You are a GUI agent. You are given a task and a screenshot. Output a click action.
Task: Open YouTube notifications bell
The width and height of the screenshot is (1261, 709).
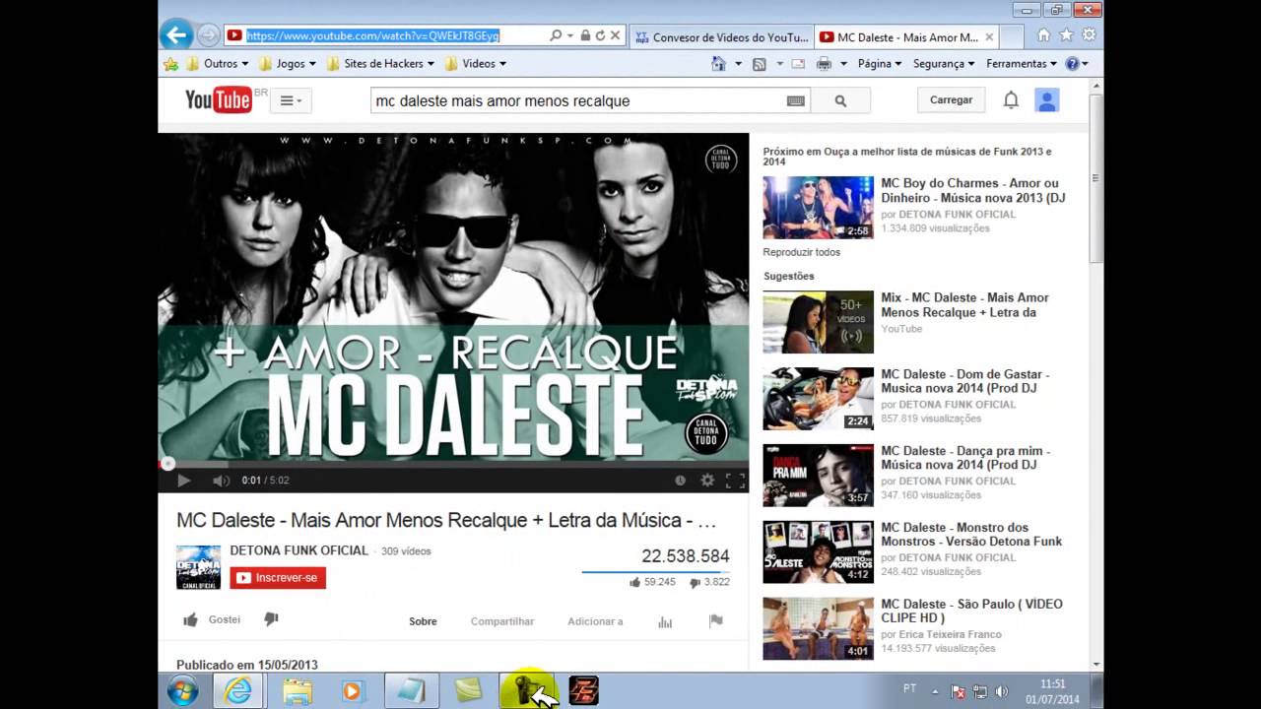pyautogui.click(x=1011, y=99)
